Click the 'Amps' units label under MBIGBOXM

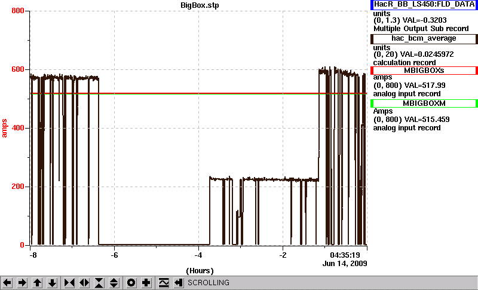coord(383,112)
